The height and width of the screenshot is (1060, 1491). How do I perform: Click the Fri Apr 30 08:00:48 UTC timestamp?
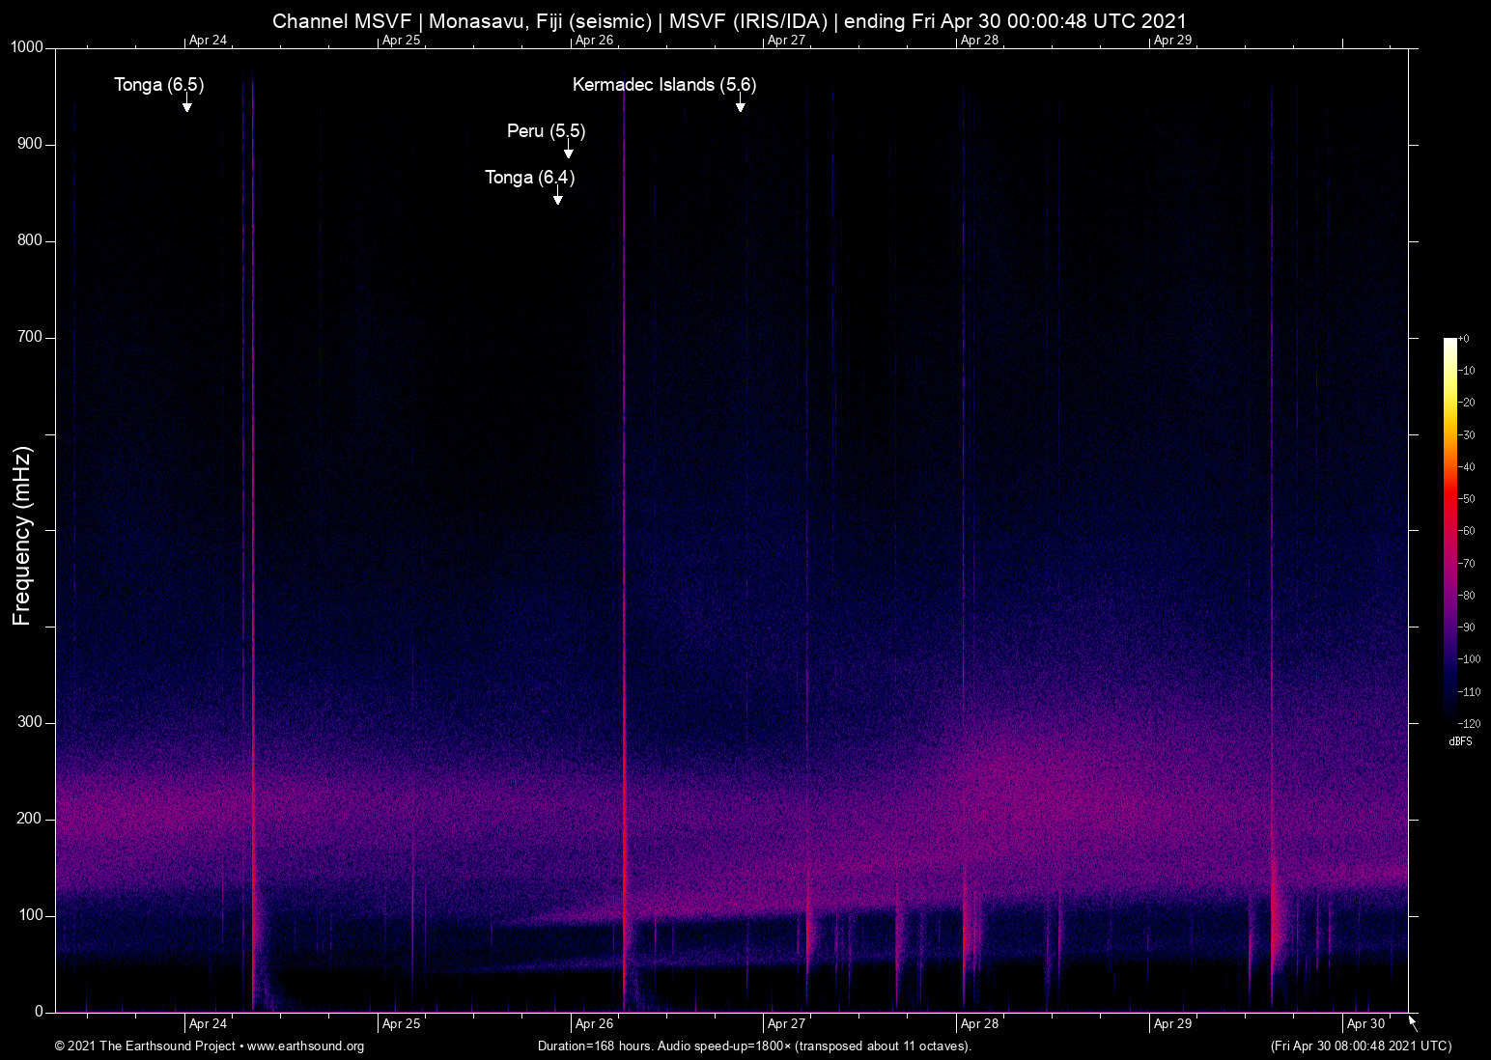click(1360, 1046)
